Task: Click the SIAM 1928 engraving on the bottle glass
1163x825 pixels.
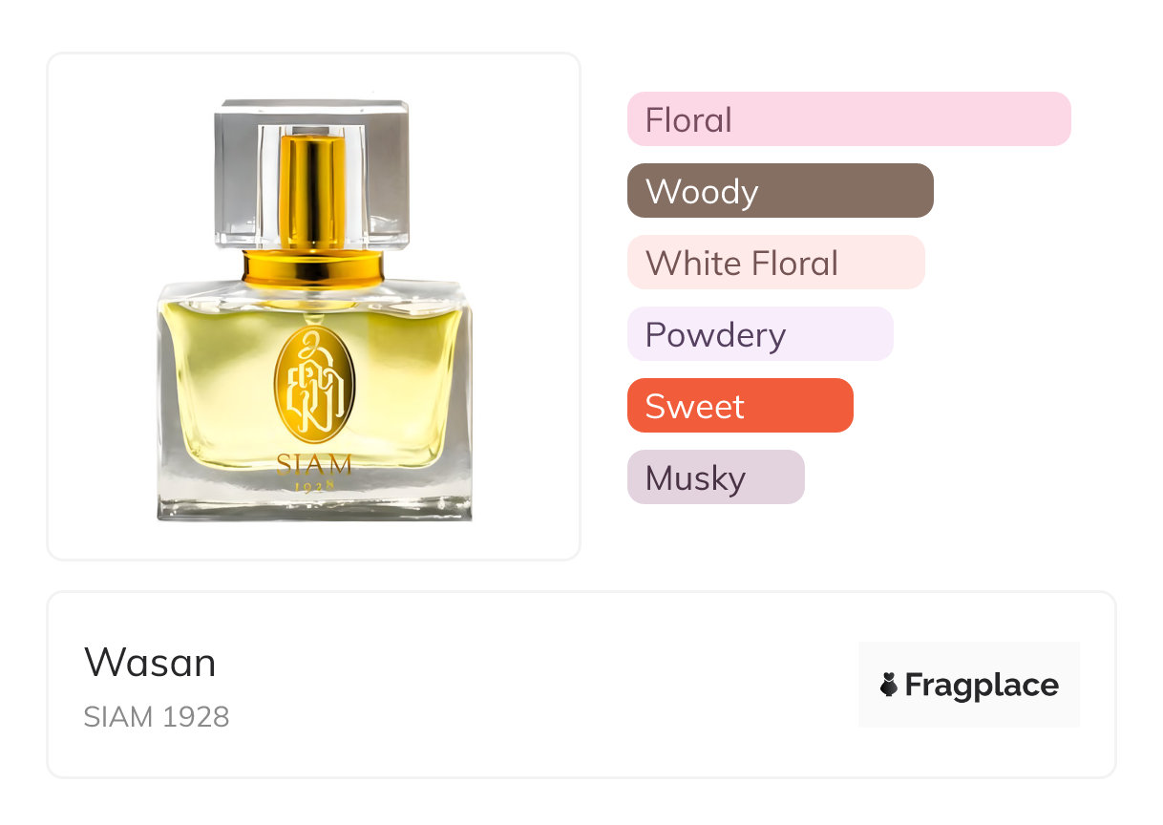Action: 314,473
